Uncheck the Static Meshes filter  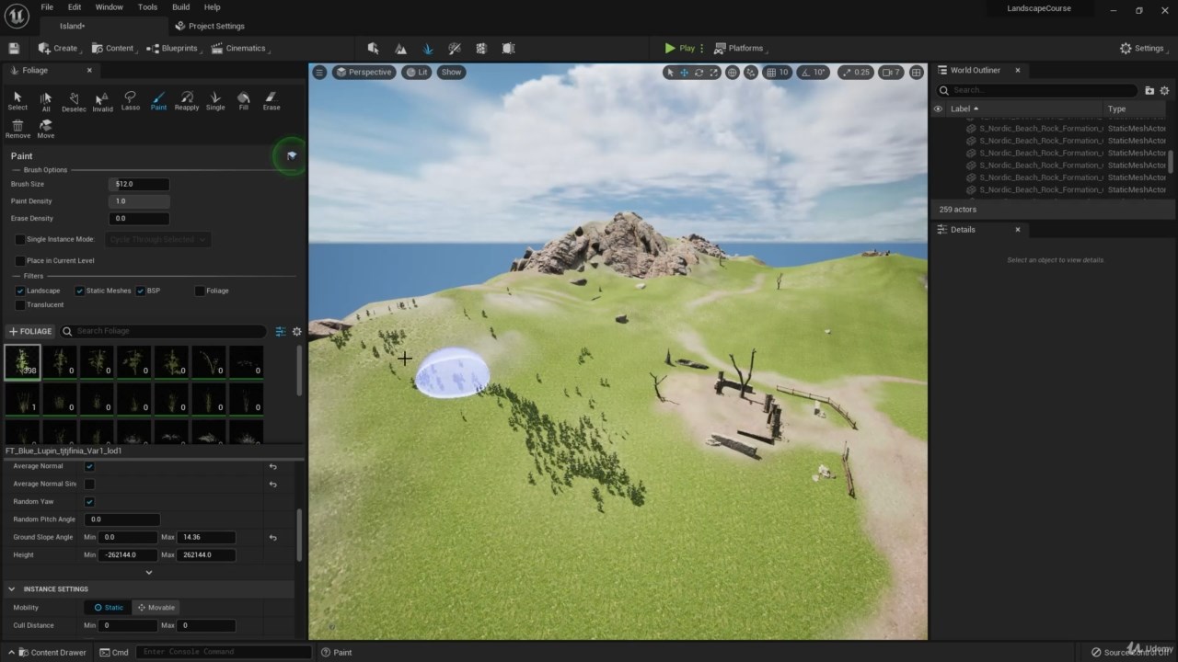click(80, 291)
